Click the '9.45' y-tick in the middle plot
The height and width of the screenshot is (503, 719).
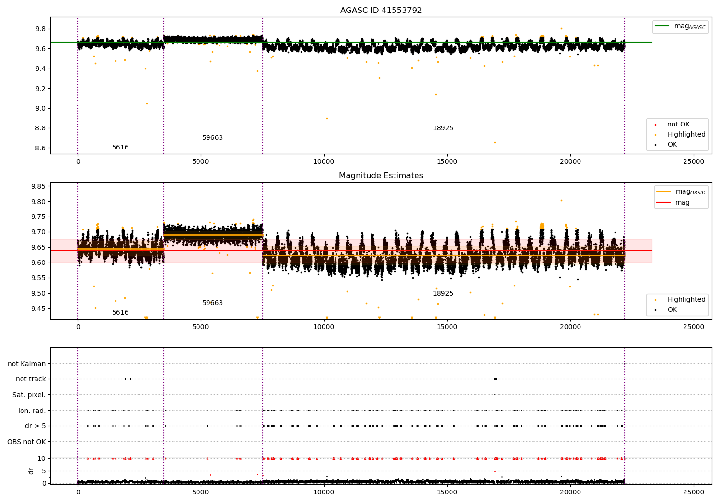click(x=38, y=309)
